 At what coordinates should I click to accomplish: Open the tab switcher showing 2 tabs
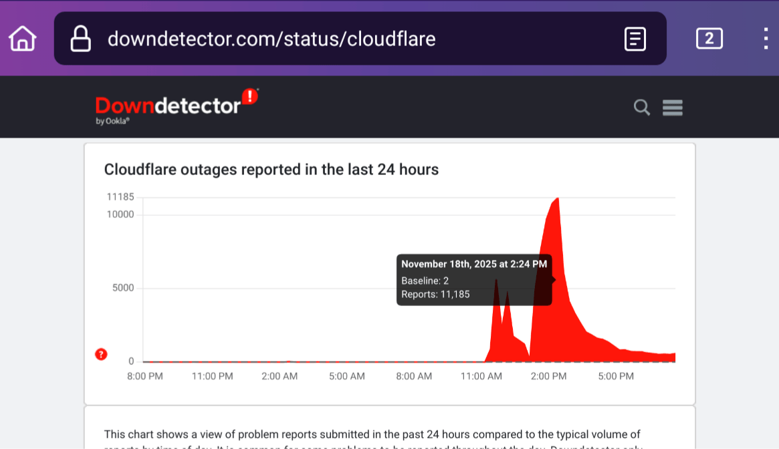tap(709, 39)
